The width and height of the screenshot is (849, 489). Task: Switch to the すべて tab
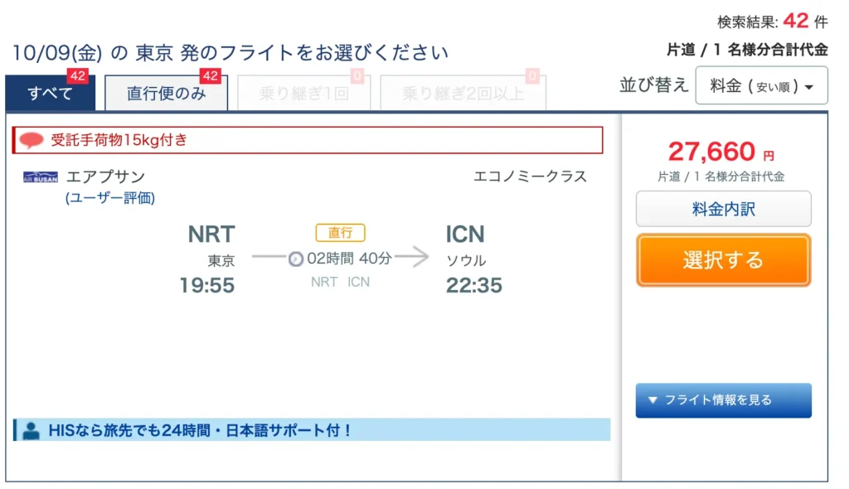click(x=51, y=93)
